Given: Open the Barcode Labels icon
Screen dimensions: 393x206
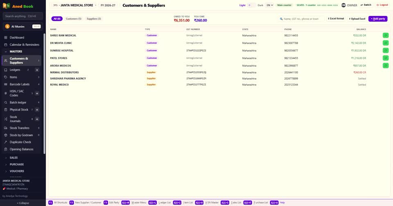Looking at the screenshot, I should coord(5,84).
